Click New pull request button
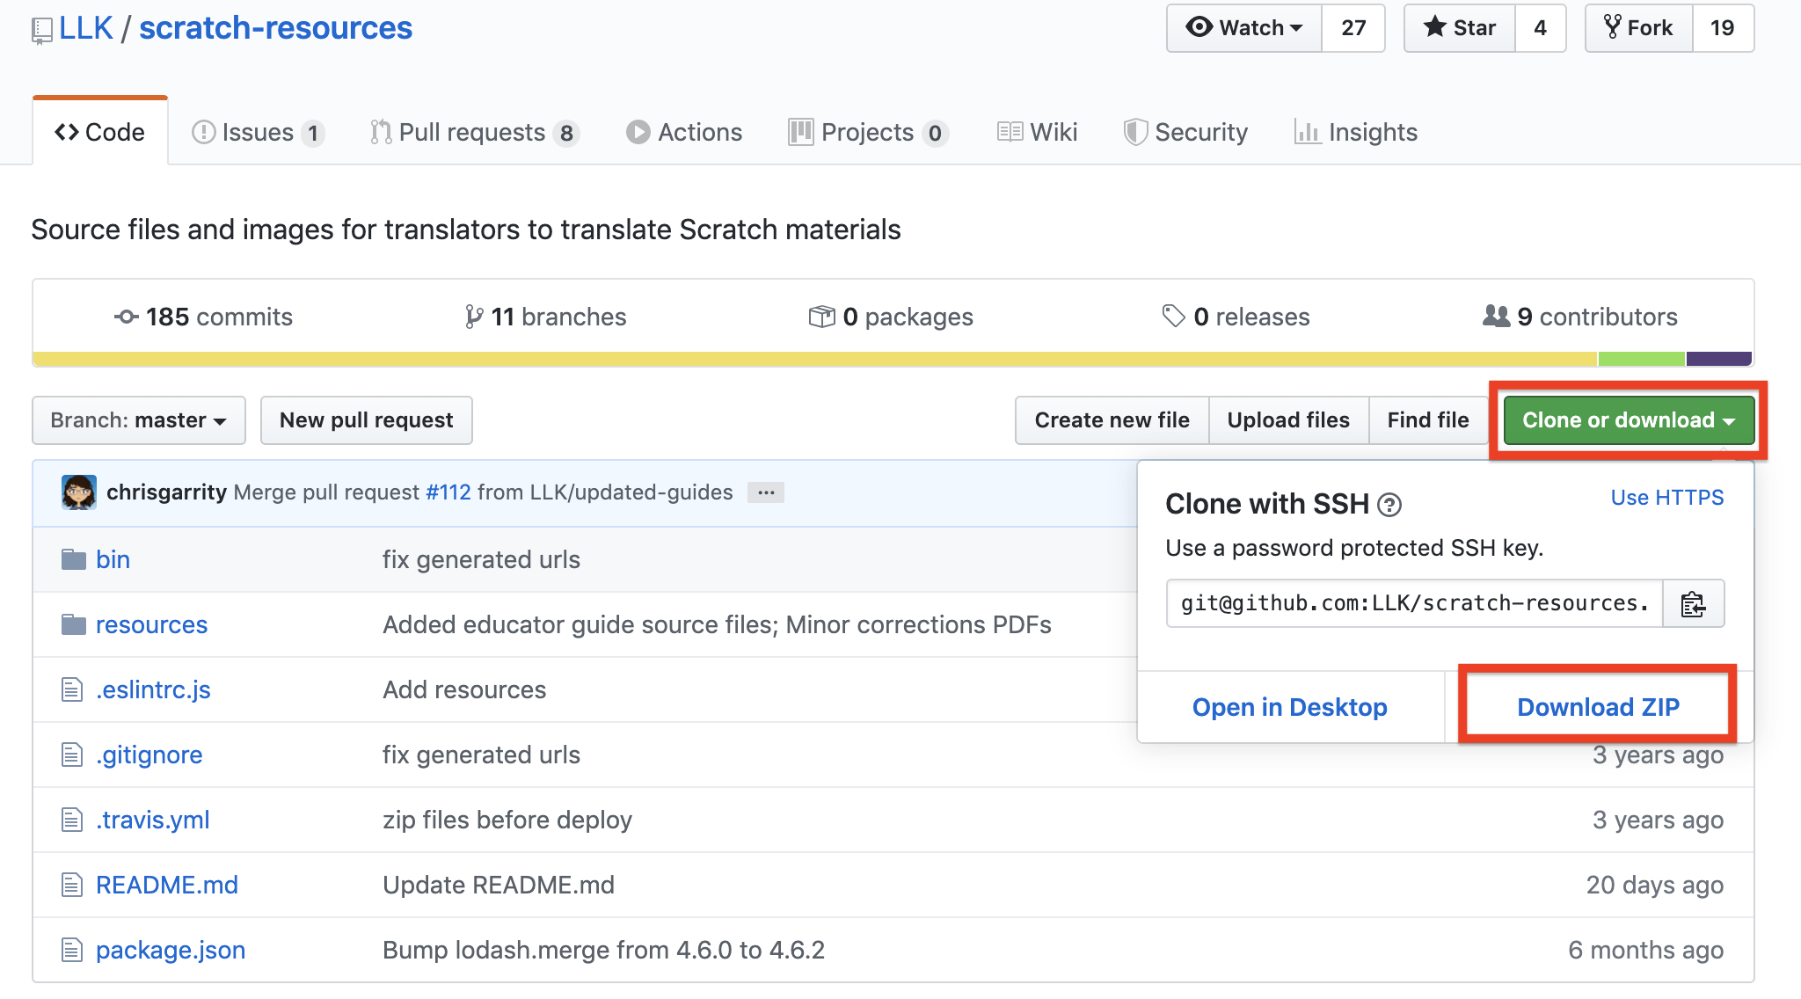This screenshot has width=1801, height=999. pyautogui.click(x=367, y=420)
